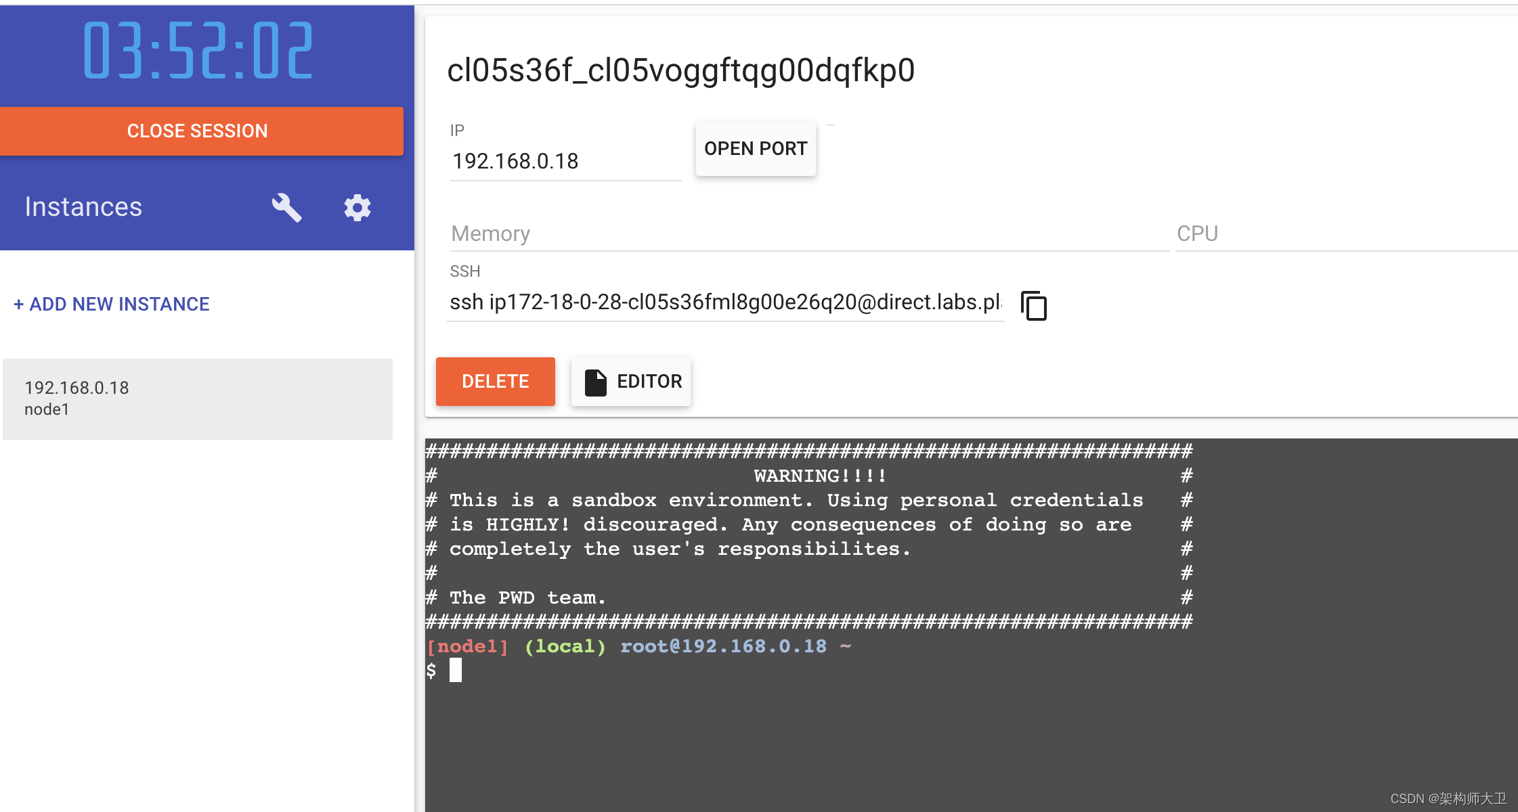Open the built-in file EDITOR

[x=630, y=381]
